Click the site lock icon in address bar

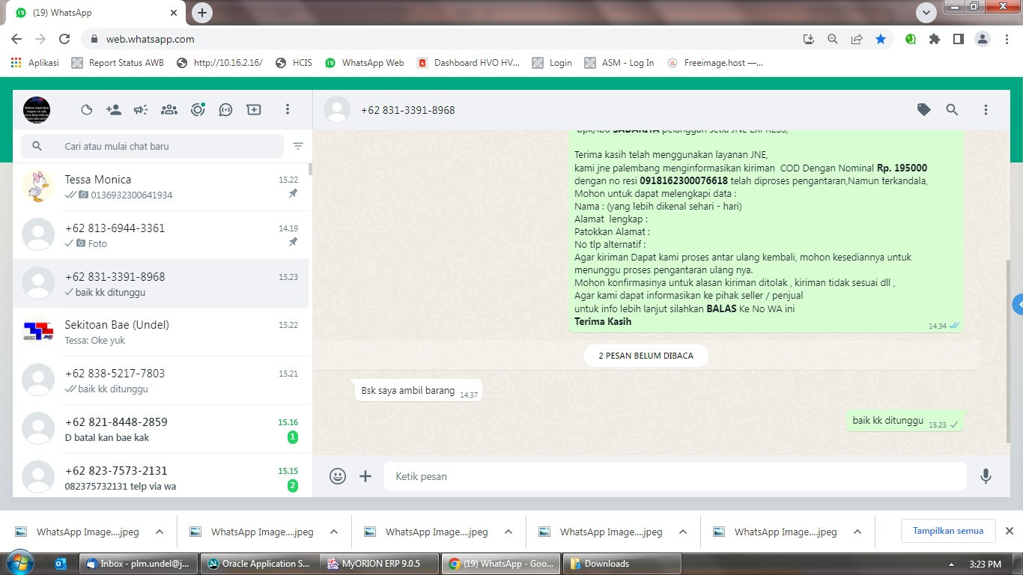pyautogui.click(x=94, y=39)
